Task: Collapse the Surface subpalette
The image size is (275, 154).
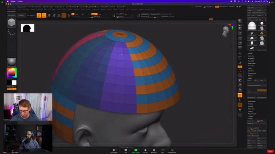Action: point(250,78)
